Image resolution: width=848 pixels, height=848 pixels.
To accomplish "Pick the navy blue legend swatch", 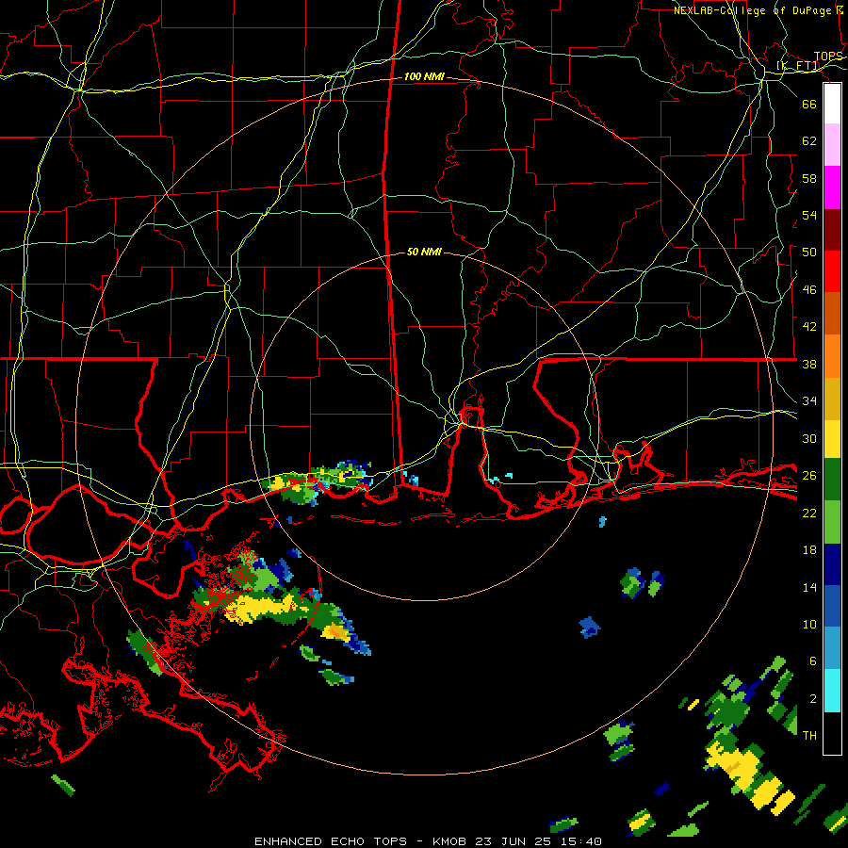I will click(x=832, y=564).
